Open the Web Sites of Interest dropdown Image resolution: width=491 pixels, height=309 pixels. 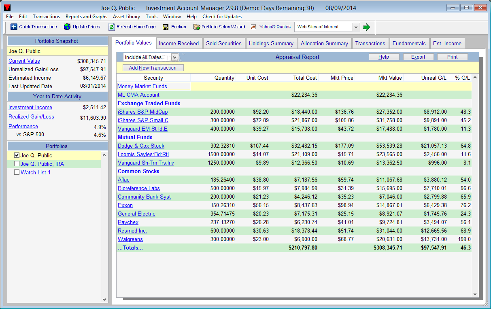click(356, 27)
